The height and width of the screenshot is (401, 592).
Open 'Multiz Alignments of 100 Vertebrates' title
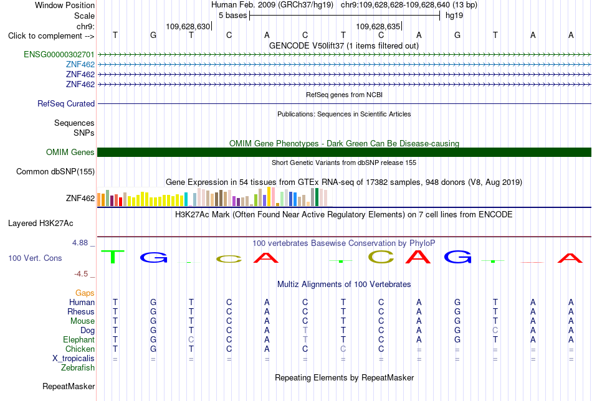coord(344,284)
